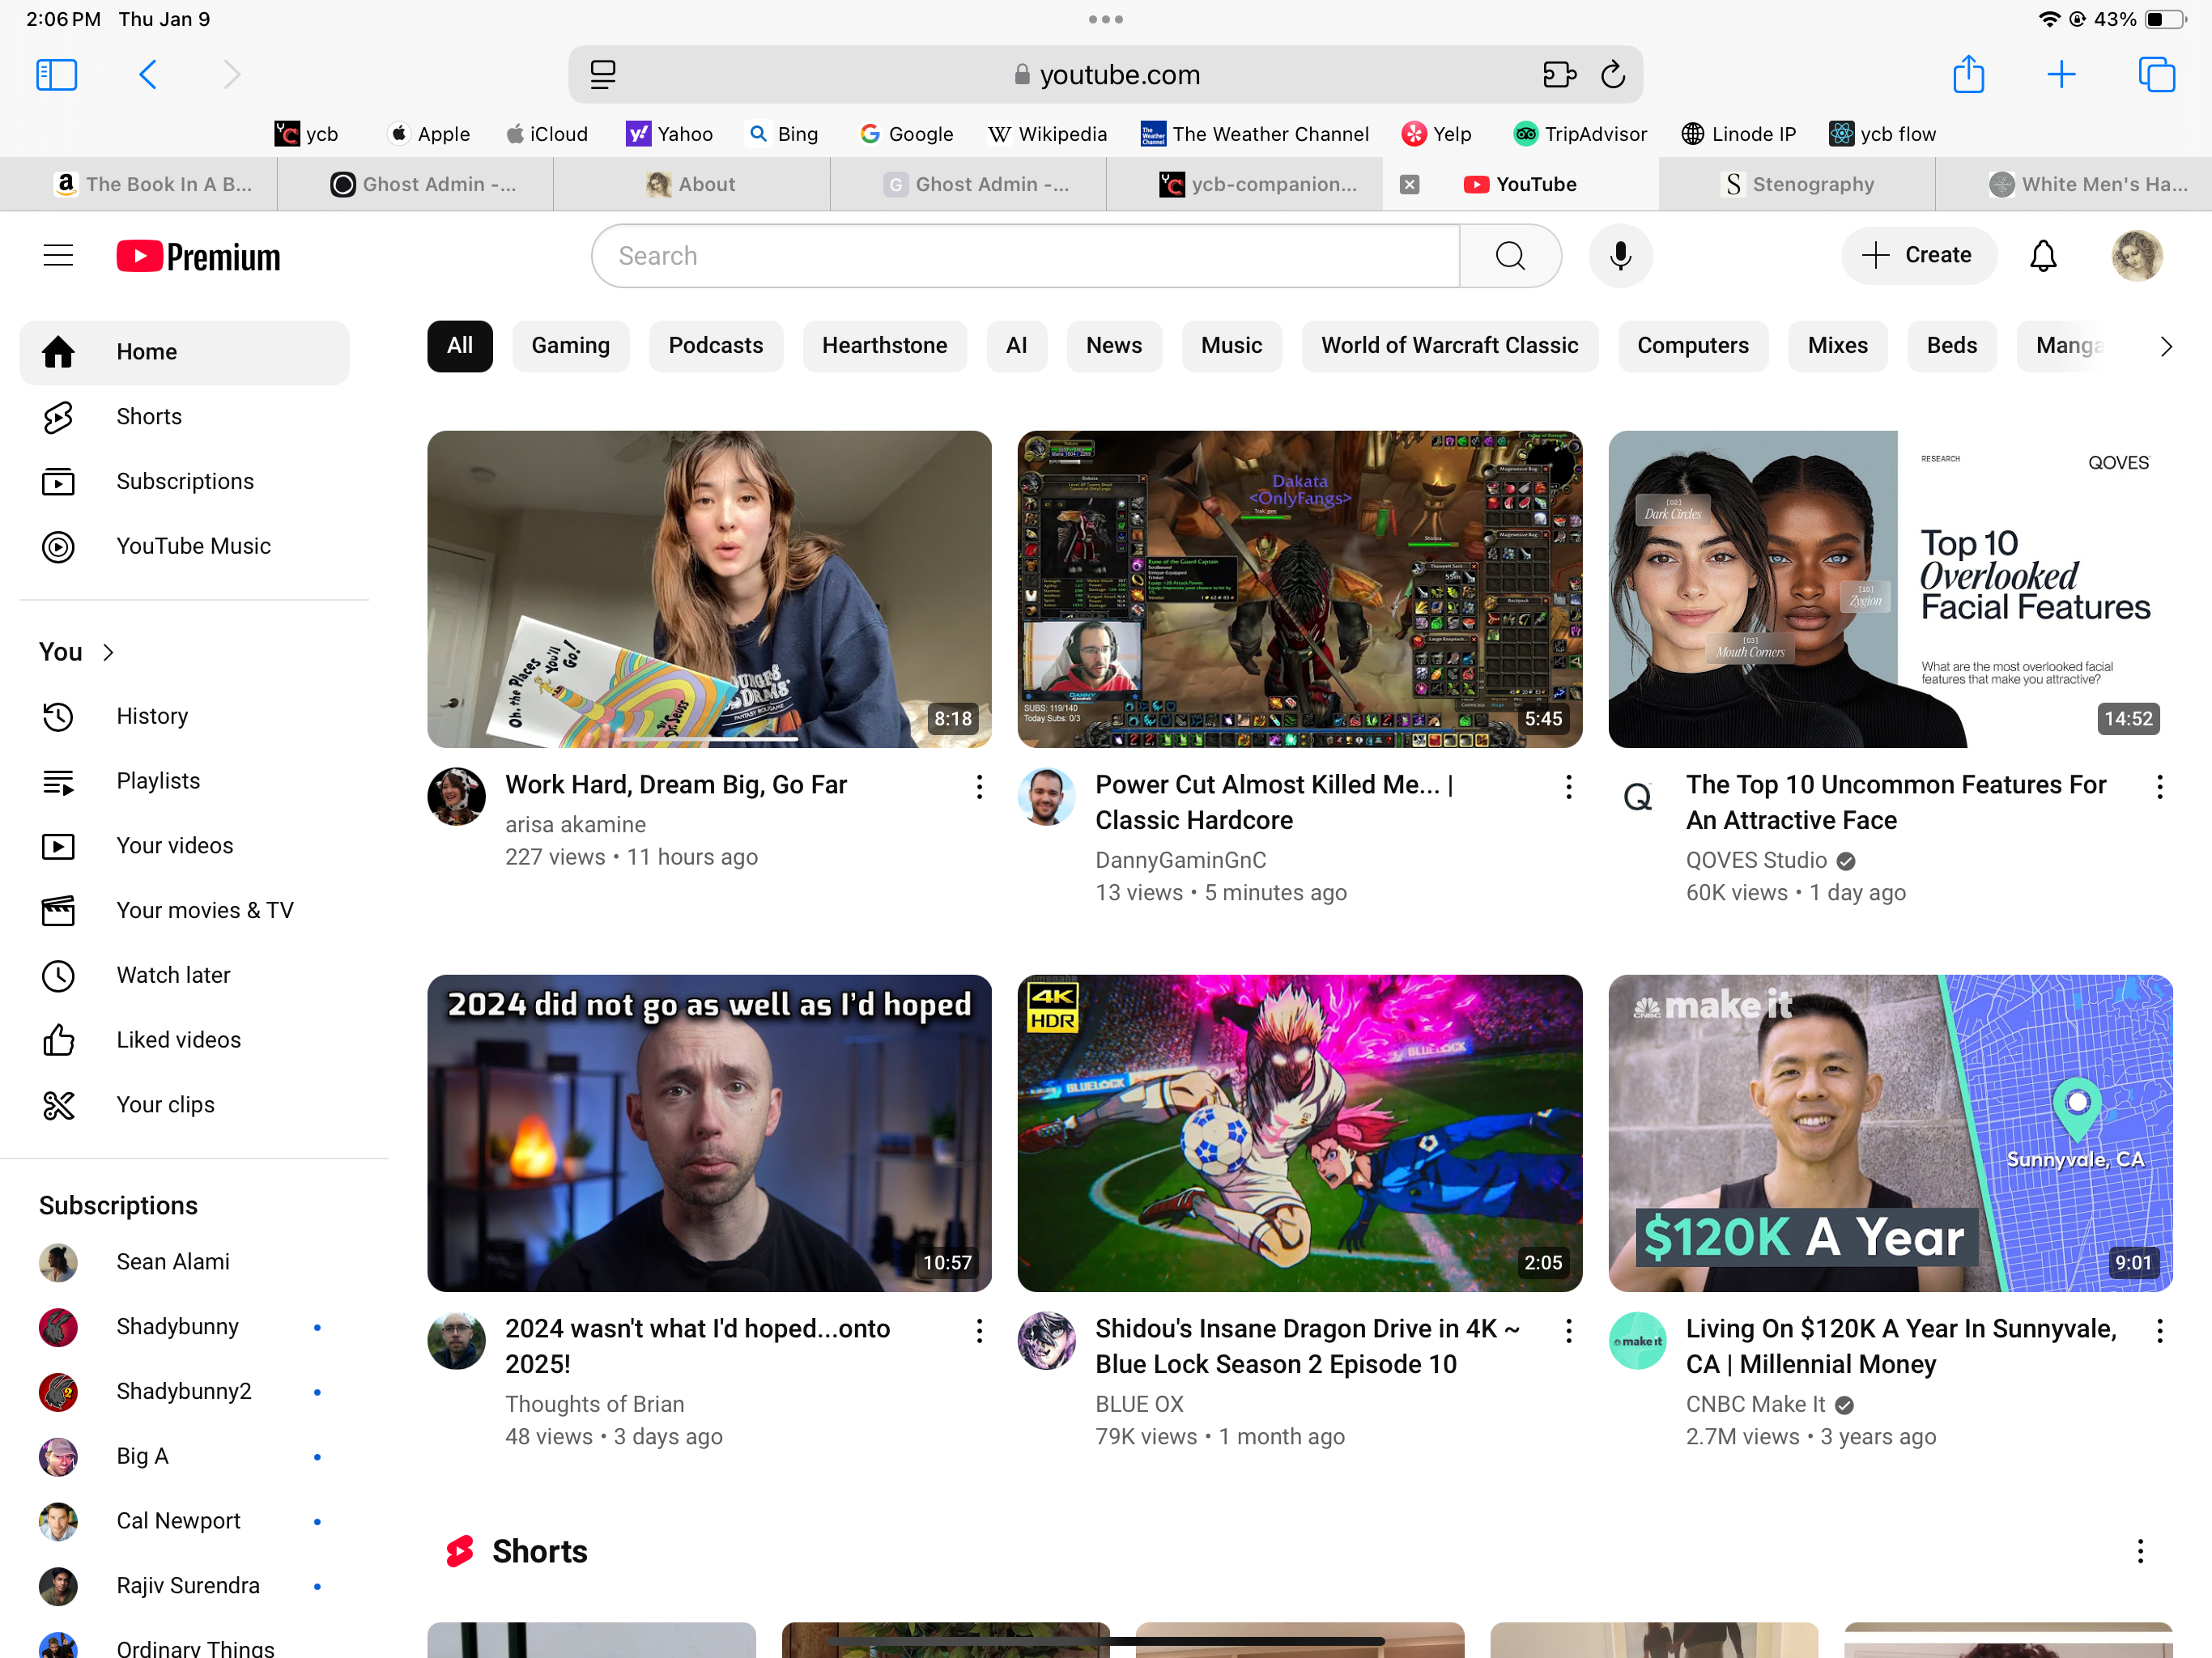
Task: Open the Safari share sheet
Action: (x=1968, y=74)
